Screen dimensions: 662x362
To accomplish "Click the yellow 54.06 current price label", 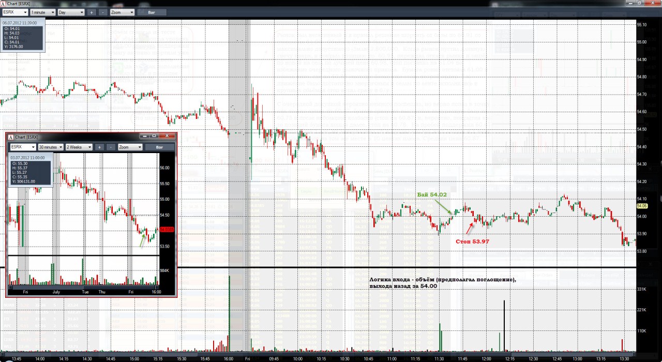I will (x=642, y=205).
